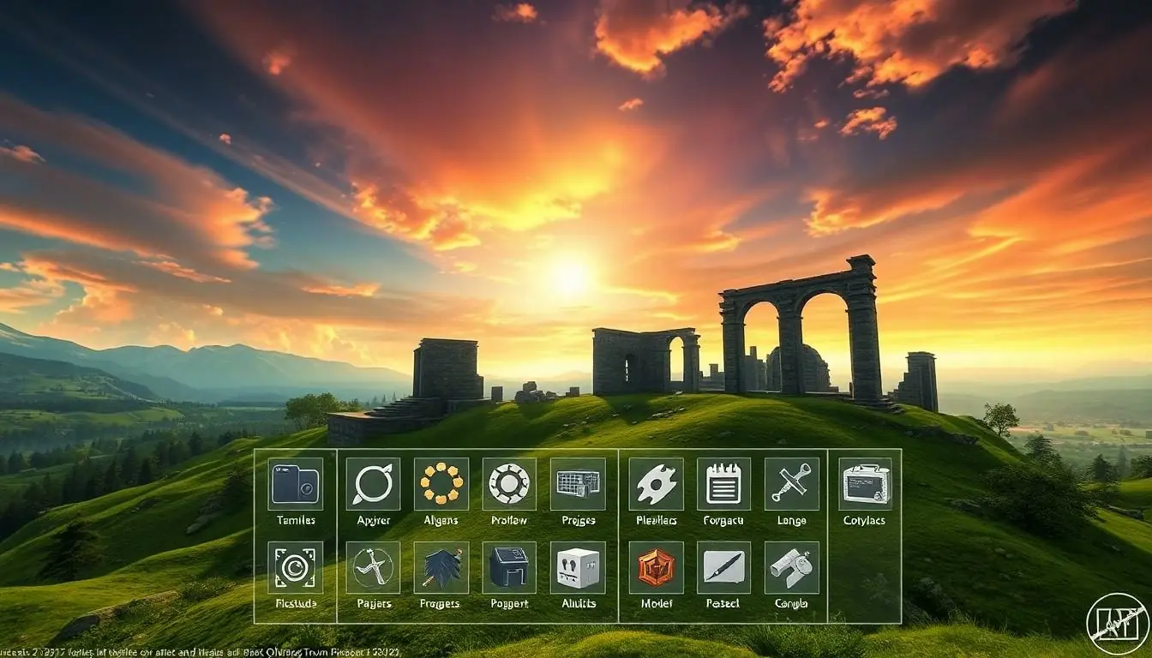1152x658 pixels.
Task: Click the Temiles label text
Action: coord(296,520)
